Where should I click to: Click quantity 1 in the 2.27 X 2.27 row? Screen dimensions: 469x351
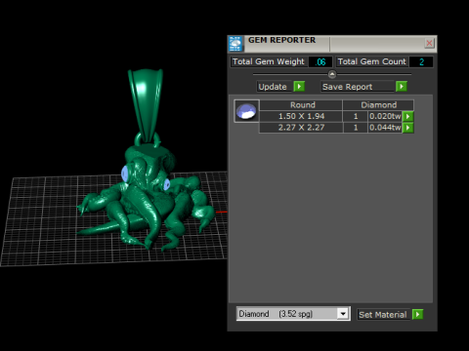(x=356, y=128)
